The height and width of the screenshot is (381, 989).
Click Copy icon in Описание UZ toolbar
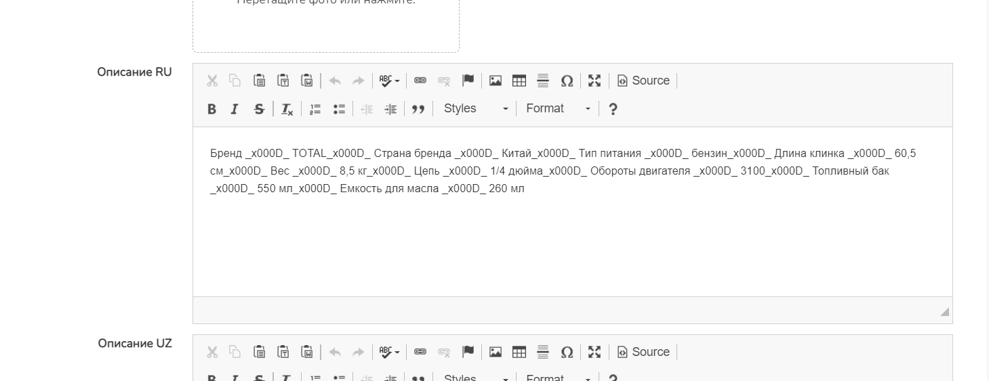235,353
